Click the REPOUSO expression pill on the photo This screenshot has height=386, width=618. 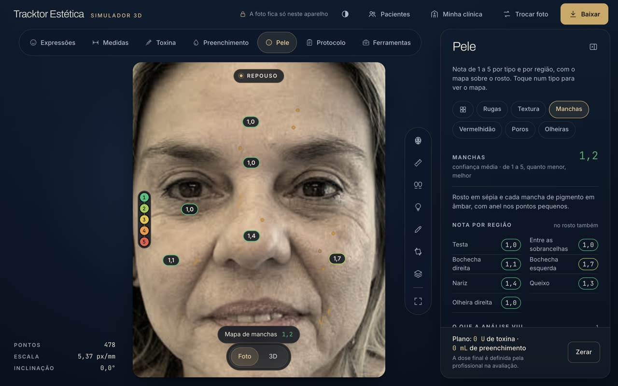(259, 76)
